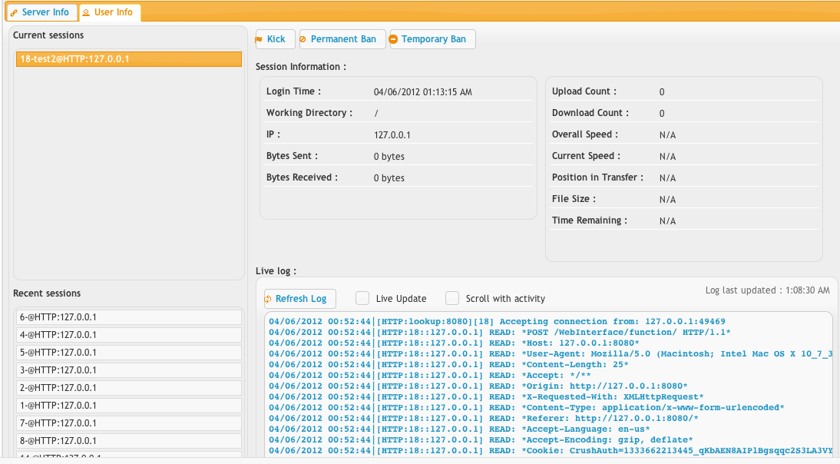Click the Session Information heading
Screen dimensions: 840x464
pos(300,67)
